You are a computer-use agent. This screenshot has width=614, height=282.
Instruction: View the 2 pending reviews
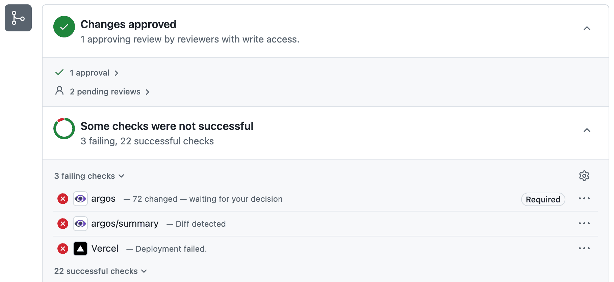105,91
